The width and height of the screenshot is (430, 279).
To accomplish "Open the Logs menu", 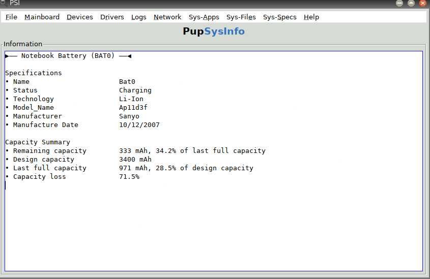I will point(138,17).
